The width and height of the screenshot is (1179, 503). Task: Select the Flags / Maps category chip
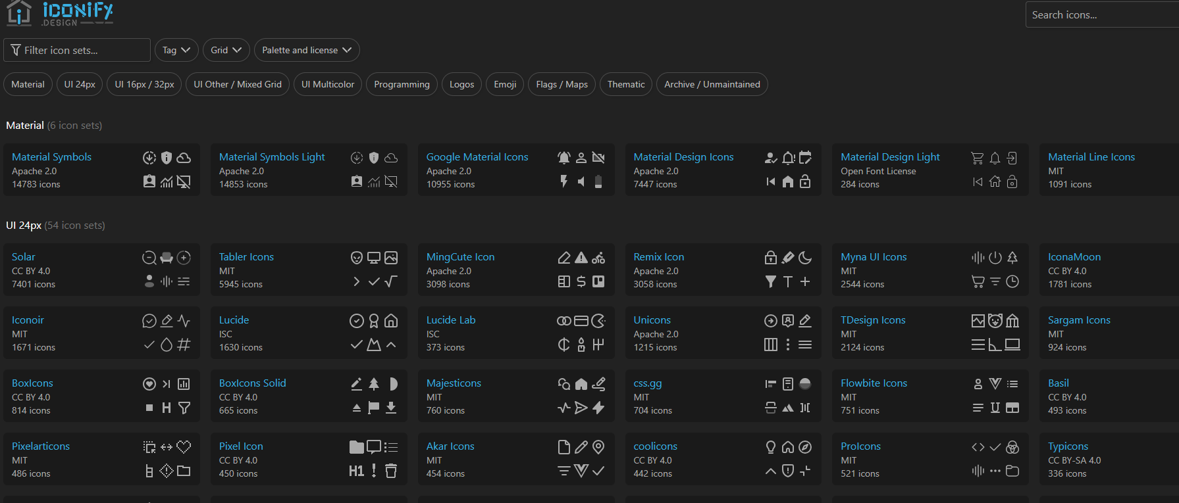[562, 84]
